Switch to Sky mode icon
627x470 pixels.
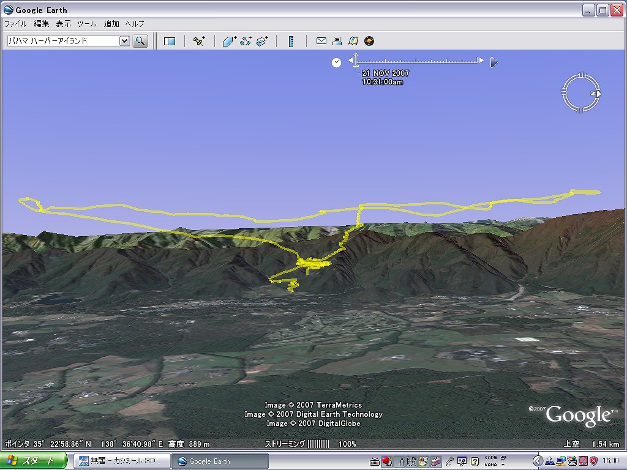coord(369,41)
